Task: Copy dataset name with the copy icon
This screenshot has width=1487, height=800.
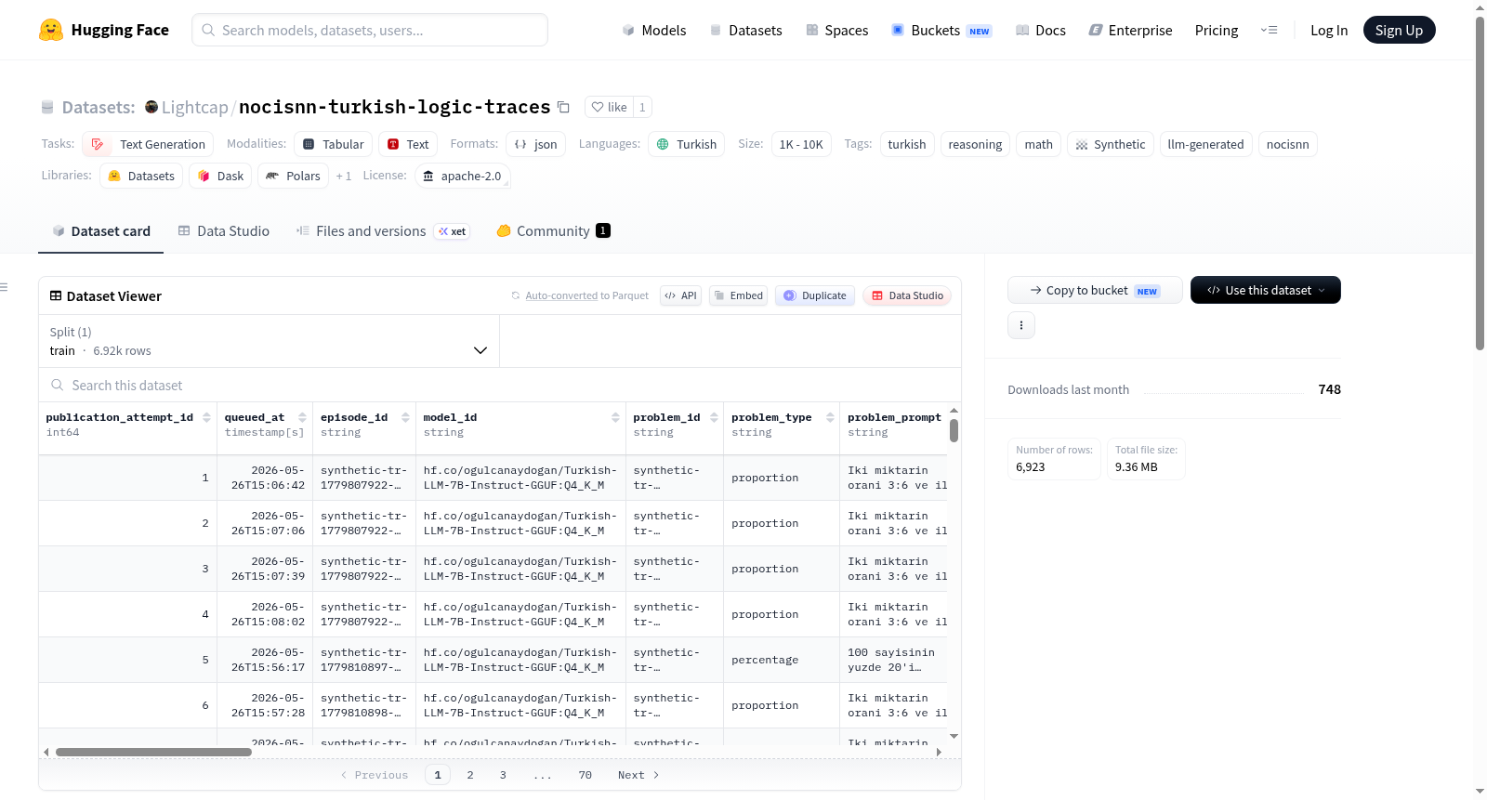Action: coord(563,107)
